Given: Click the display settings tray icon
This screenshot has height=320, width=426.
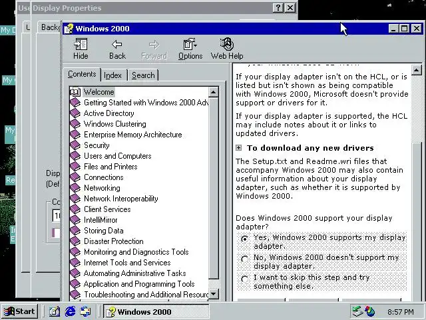Looking at the screenshot, I should tap(370, 311).
